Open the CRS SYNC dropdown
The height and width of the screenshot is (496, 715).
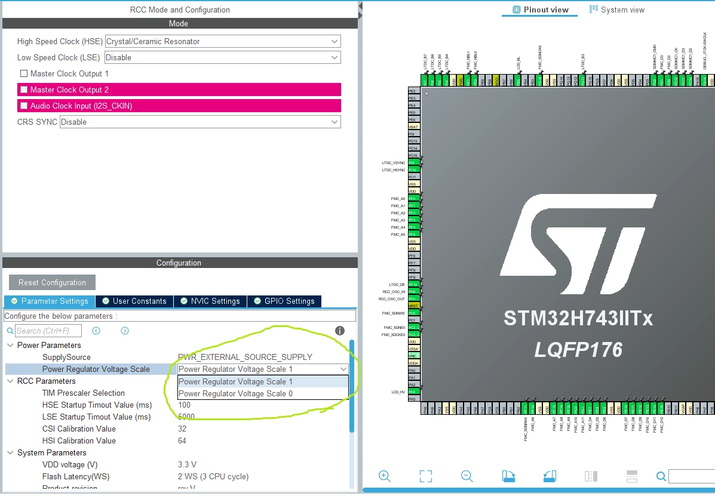point(200,122)
